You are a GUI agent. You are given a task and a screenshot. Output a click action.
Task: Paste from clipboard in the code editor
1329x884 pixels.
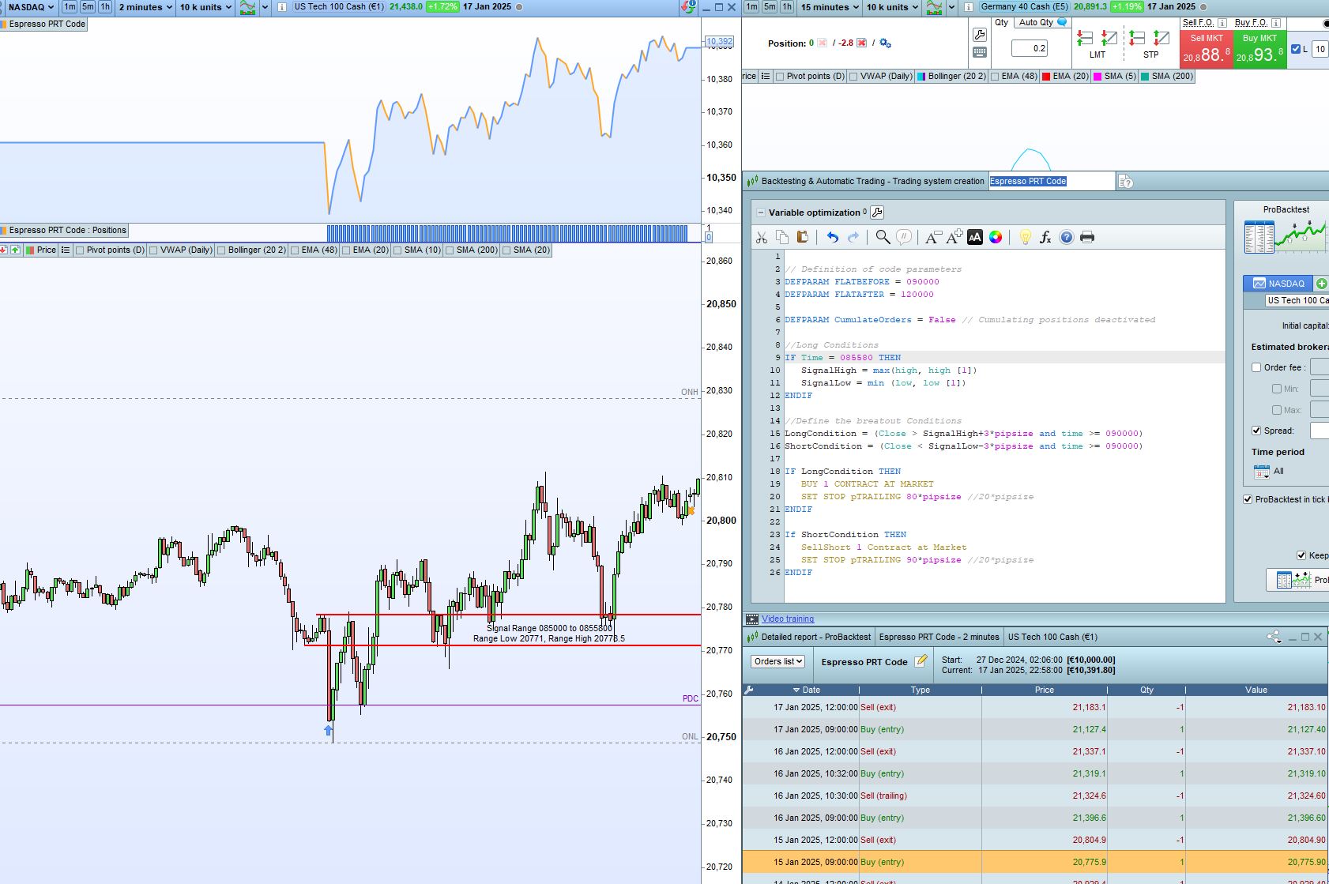click(x=803, y=238)
